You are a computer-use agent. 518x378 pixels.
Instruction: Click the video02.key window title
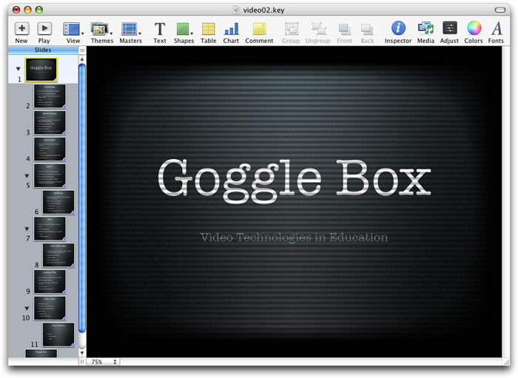pyautogui.click(x=263, y=10)
